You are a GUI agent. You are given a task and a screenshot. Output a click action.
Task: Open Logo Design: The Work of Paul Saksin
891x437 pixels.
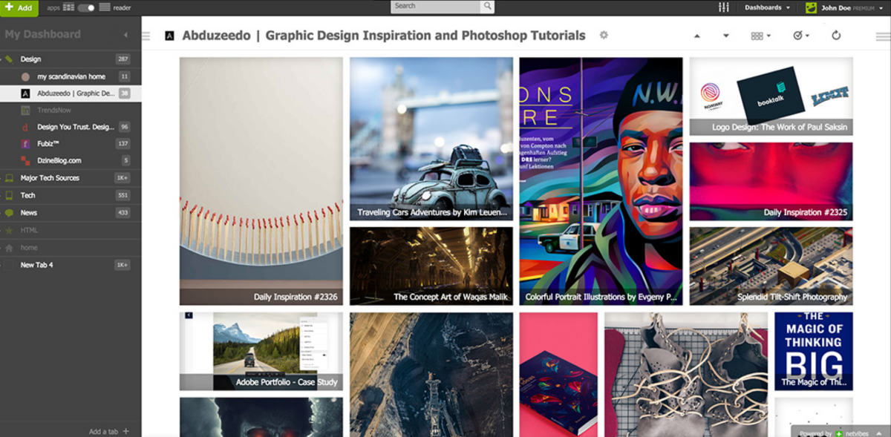[771, 96]
